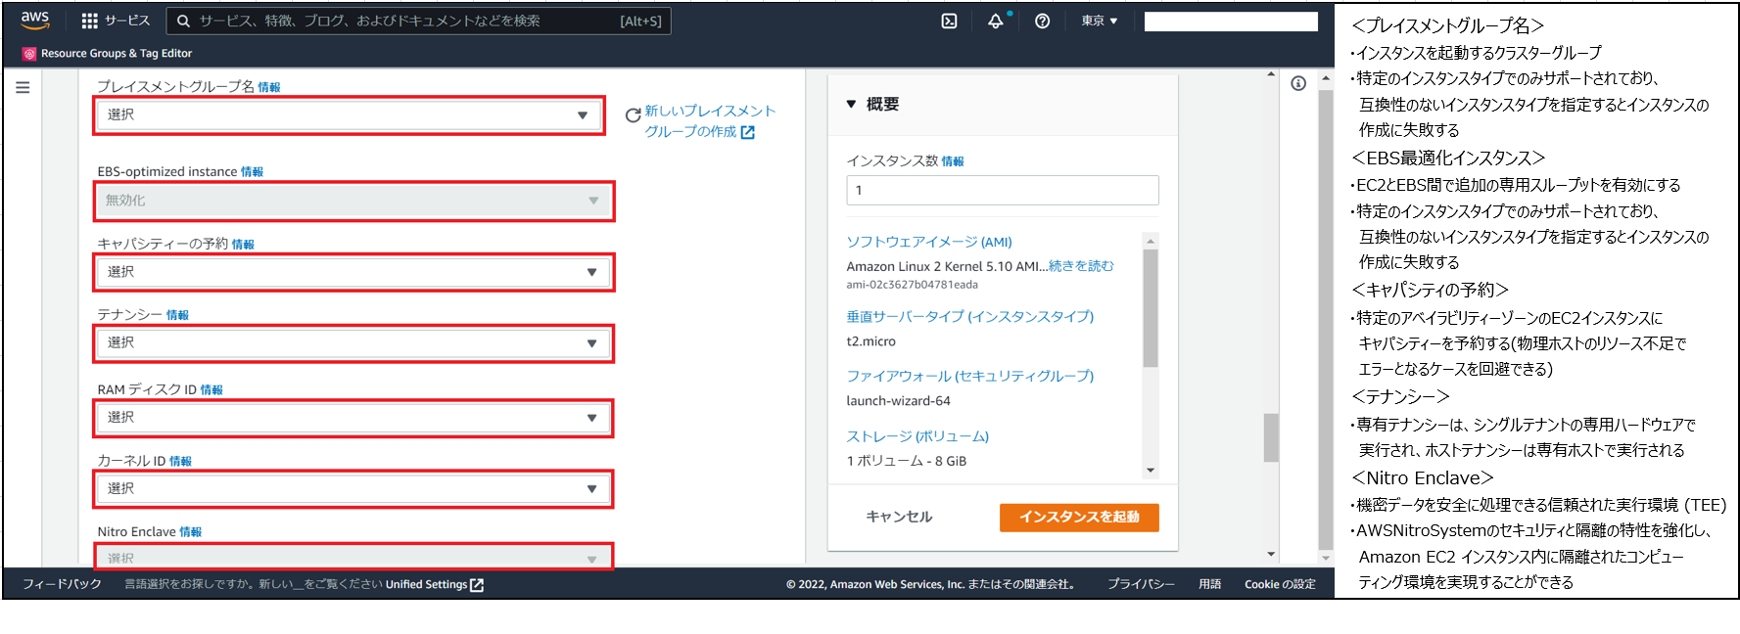Open the プライバシー footer link

[1141, 584]
